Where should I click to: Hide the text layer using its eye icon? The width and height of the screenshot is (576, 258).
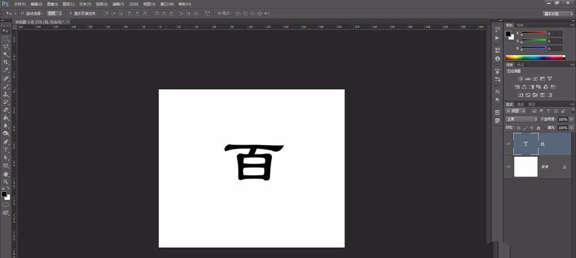click(508, 145)
